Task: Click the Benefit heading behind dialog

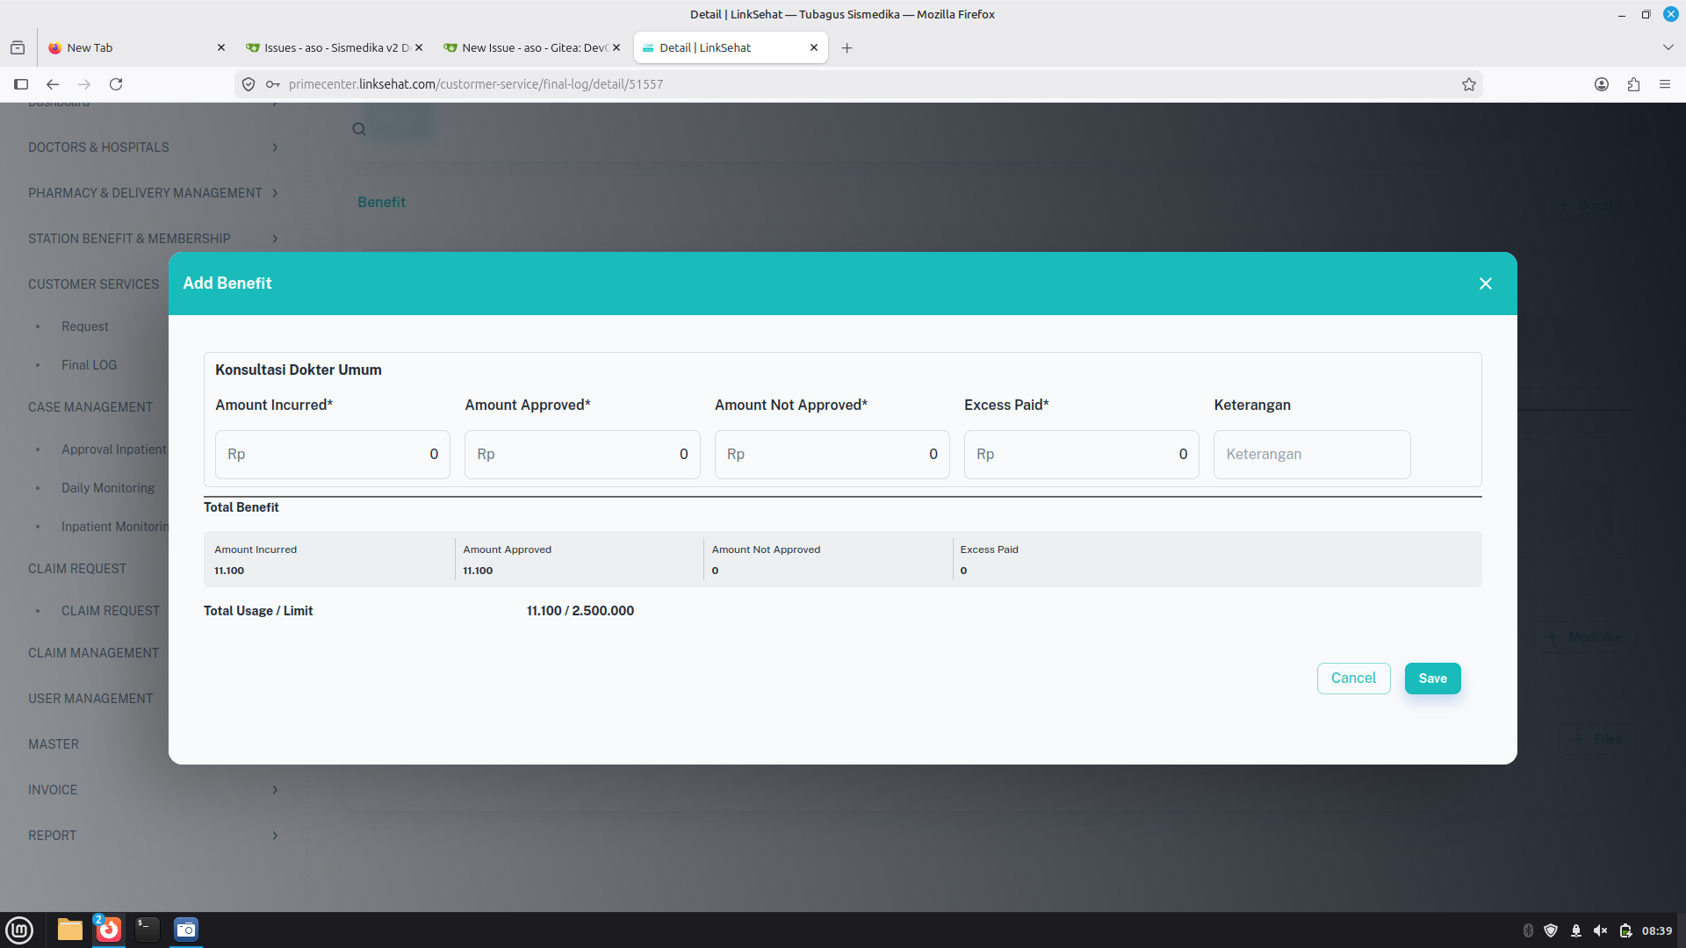Action: pos(381,202)
